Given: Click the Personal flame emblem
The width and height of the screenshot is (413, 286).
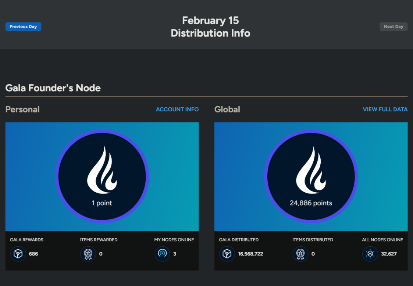Looking at the screenshot, I should (x=102, y=170).
